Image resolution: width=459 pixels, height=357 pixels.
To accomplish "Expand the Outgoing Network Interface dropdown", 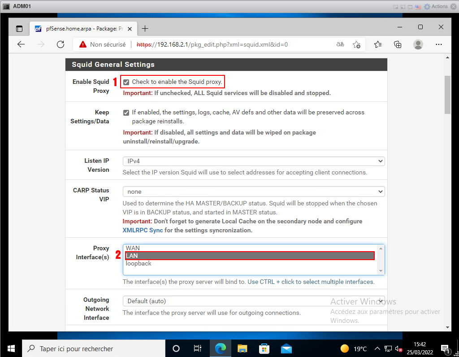I will (x=253, y=301).
